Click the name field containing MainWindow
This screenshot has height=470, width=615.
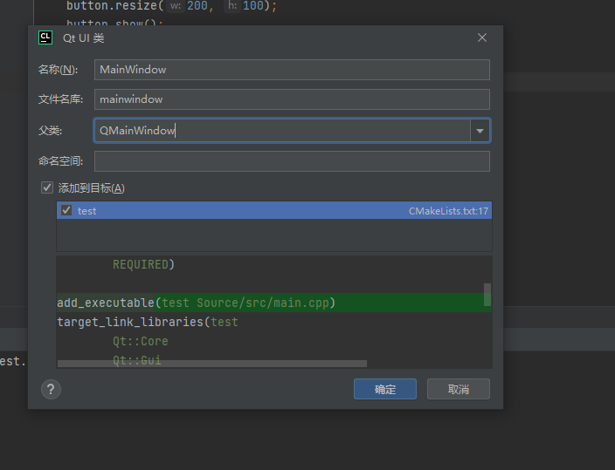coord(292,70)
